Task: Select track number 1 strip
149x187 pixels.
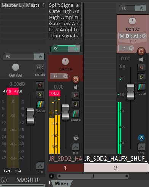Action: [65, 168]
